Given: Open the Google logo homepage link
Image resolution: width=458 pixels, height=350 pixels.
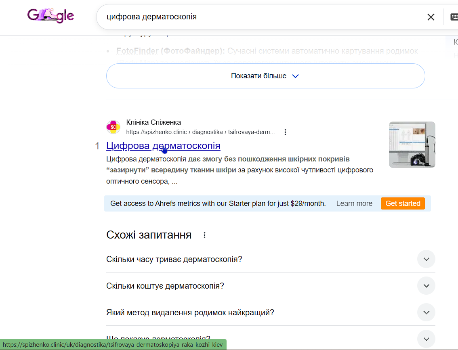Looking at the screenshot, I should 50,15.
